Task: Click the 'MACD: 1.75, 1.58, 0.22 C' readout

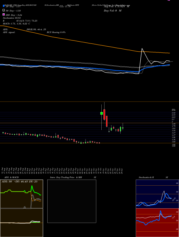Action: [16, 24]
